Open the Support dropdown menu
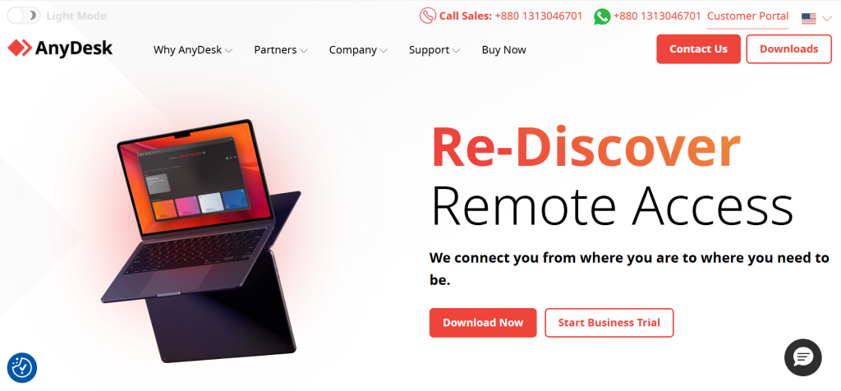This screenshot has height=391, width=841. coord(434,50)
